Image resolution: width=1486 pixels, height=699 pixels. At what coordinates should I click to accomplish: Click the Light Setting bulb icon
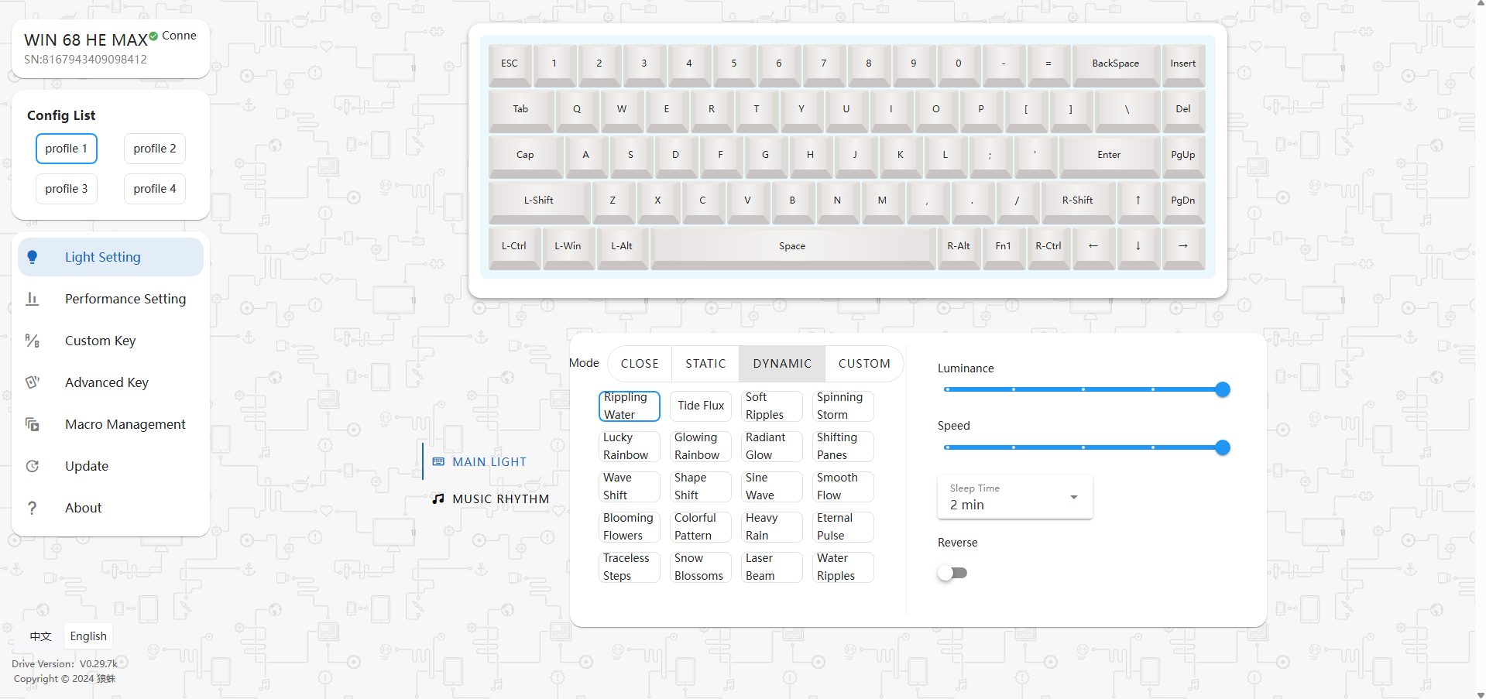(32, 257)
